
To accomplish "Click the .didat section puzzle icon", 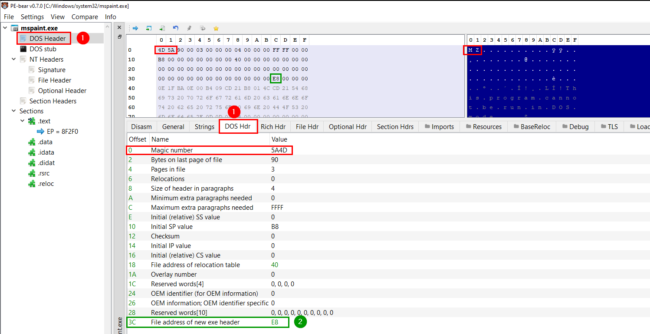I will [32, 163].
